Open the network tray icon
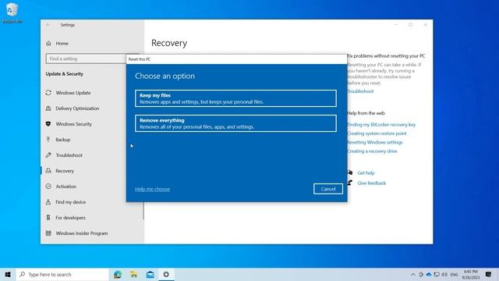 click(437, 274)
